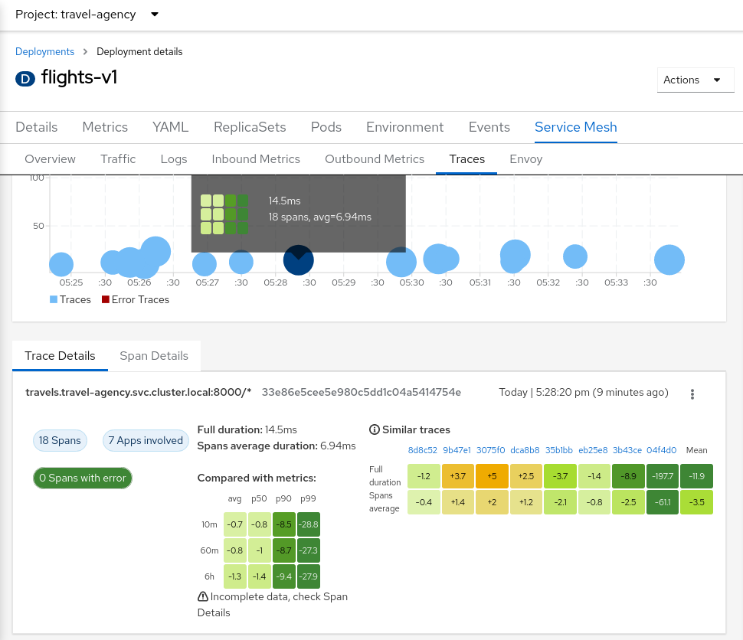This screenshot has width=743, height=640.
Task: Toggle Error Traces legend entry
Action: (x=135, y=299)
